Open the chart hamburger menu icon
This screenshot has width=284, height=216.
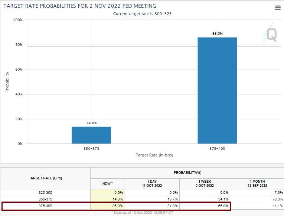point(278,7)
